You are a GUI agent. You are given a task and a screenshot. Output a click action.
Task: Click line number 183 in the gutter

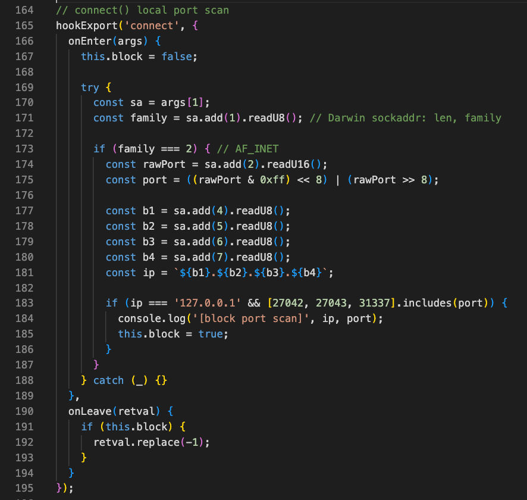click(24, 302)
